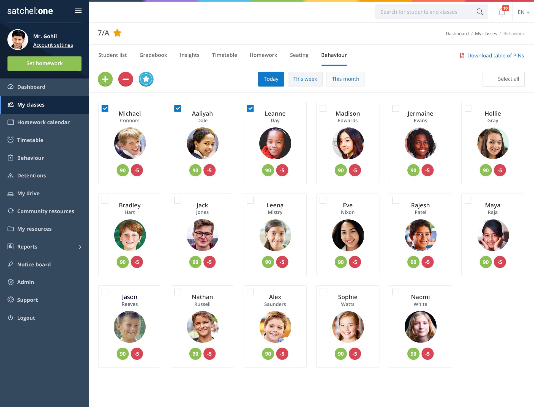Click the red negative behaviour icon
The image size is (534, 407).
point(126,79)
